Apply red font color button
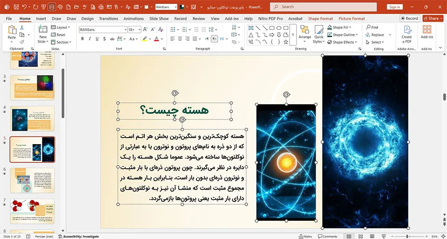 tap(156, 39)
